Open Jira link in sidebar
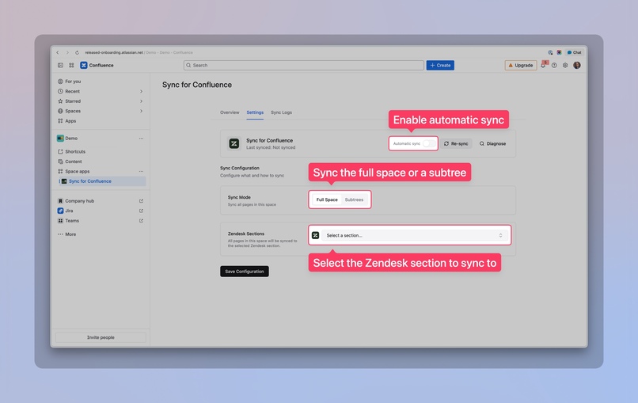Screen dimensions: 638x403 click(x=69, y=211)
